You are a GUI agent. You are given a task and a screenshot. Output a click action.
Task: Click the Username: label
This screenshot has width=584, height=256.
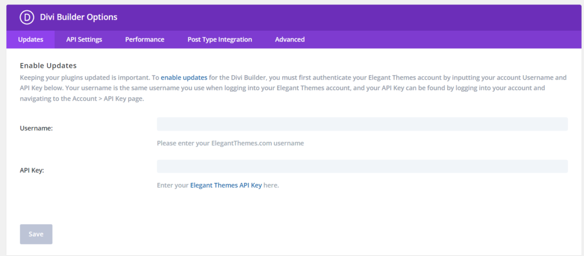pyautogui.click(x=36, y=128)
